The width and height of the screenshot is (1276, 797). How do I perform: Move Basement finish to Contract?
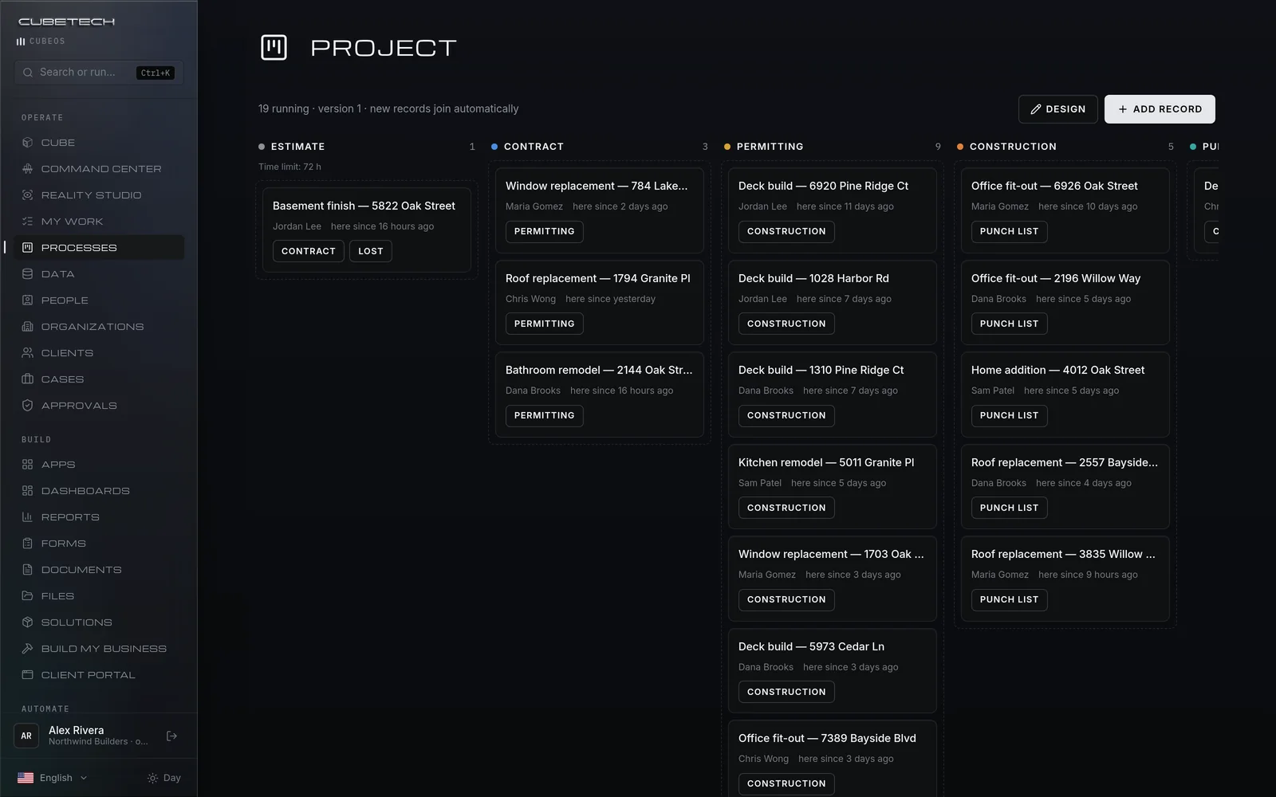point(308,251)
